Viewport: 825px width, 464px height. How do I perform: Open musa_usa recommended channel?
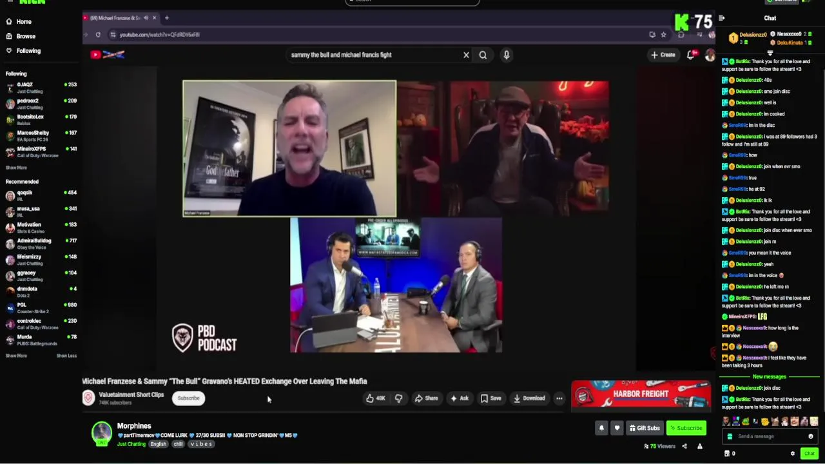point(41,211)
